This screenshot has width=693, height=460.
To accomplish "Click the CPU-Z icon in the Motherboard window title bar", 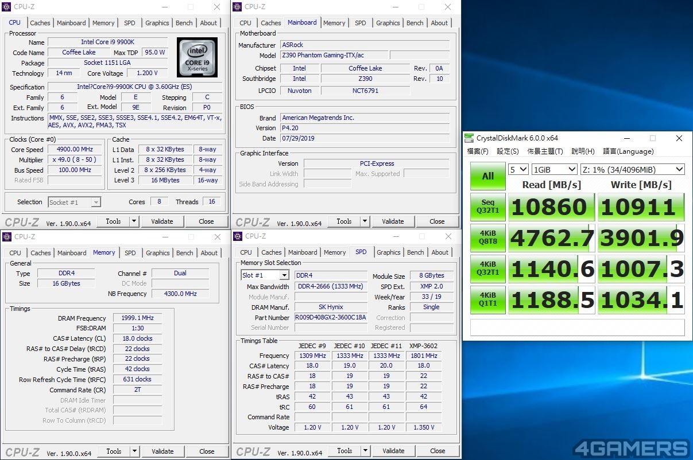I will pyautogui.click(x=237, y=7).
